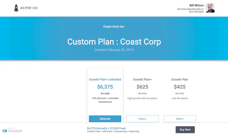Click the Bill Wilson name text
This screenshot has width=228, height=137.
pos(197,5)
